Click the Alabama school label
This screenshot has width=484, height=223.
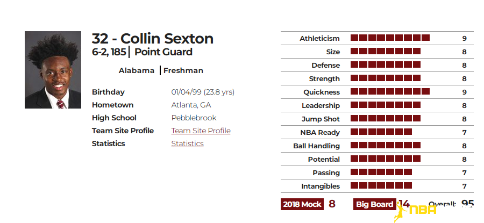coord(137,70)
